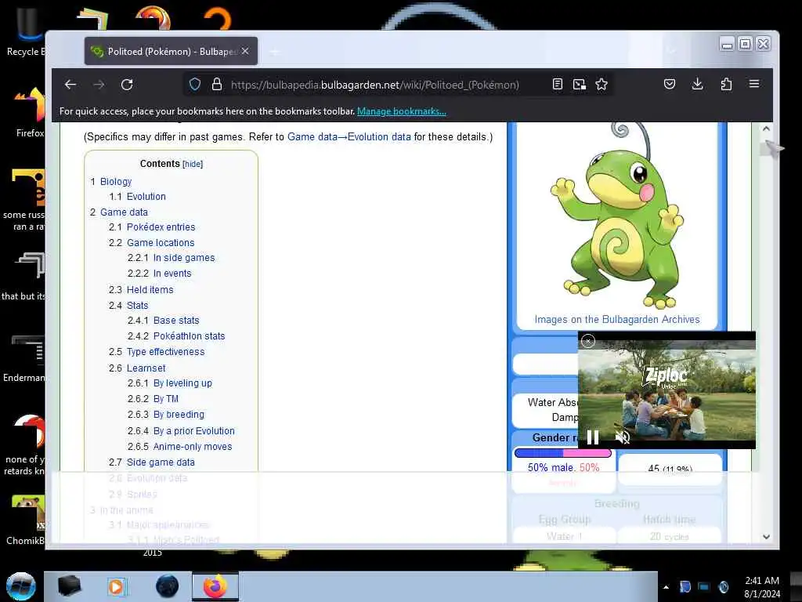This screenshot has width=802, height=602.
Task: Follow Game data→Evolution data link
Action: coord(349,136)
